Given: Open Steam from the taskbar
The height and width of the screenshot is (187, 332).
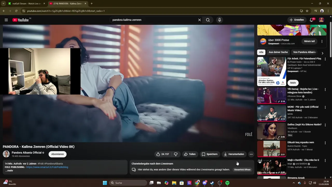Looking at the screenshot, I should tap(212, 183).
